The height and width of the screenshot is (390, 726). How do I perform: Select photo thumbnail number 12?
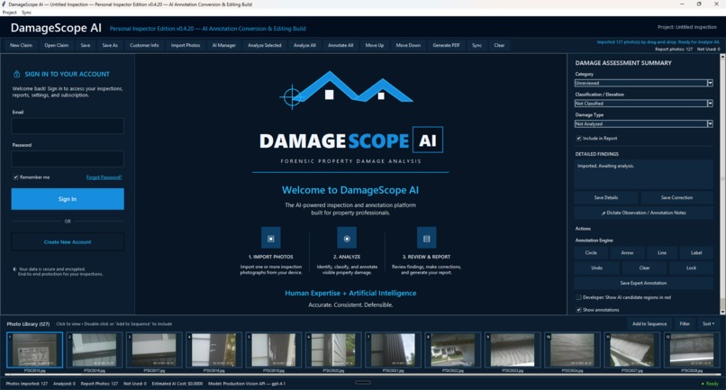point(692,350)
